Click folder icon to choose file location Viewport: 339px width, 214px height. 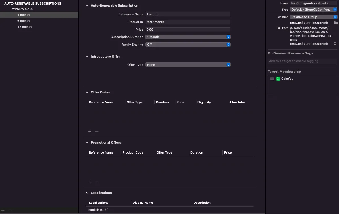coord(336,23)
